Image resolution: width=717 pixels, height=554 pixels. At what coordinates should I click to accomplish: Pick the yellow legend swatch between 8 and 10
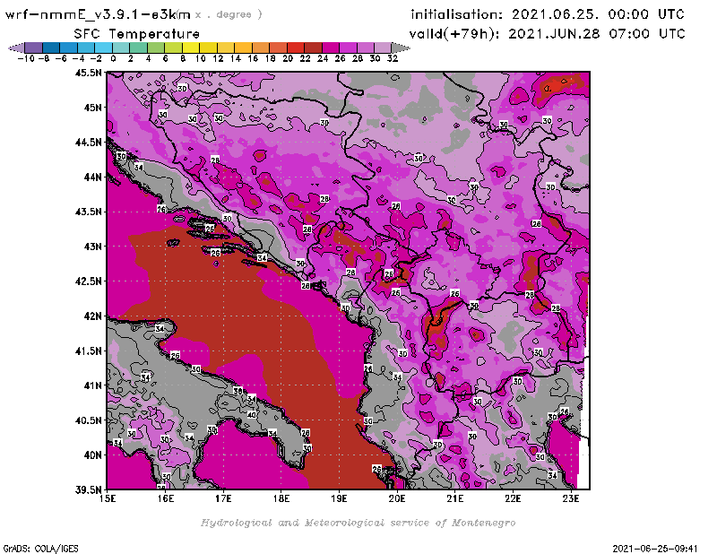click(x=191, y=48)
